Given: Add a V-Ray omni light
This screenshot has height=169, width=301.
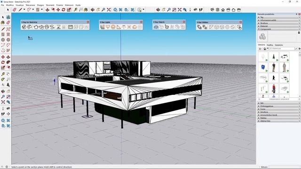Looking at the screenshot, I should [x=129, y=27].
